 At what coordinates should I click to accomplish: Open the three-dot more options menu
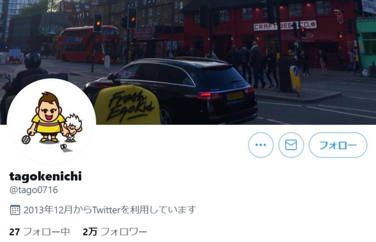point(261,145)
